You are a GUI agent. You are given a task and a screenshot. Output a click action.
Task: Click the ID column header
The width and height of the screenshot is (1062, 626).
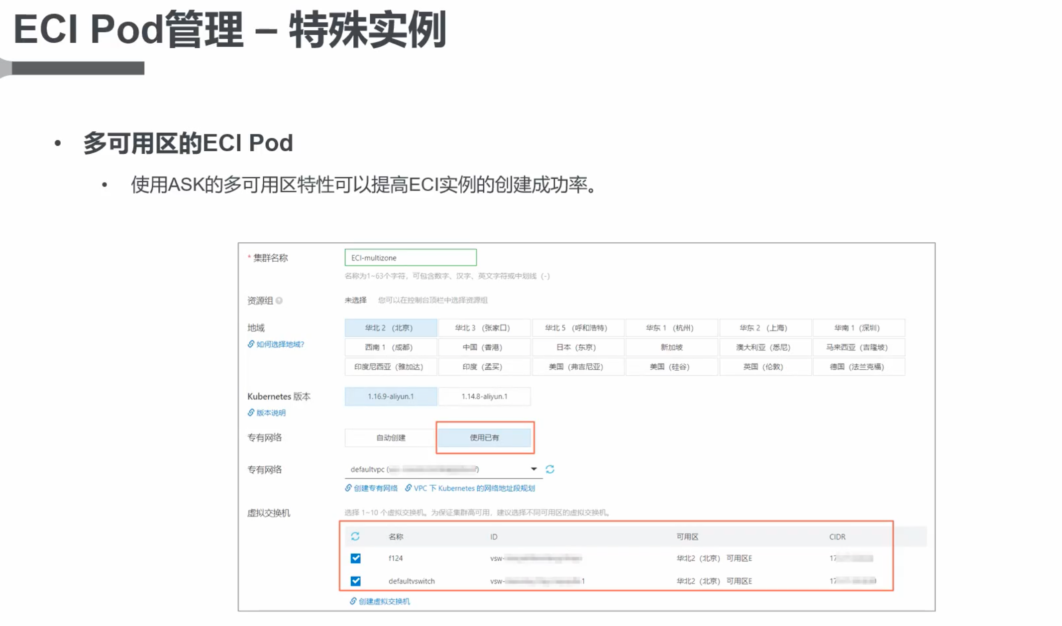pyautogui.click(x=494, y=537)
